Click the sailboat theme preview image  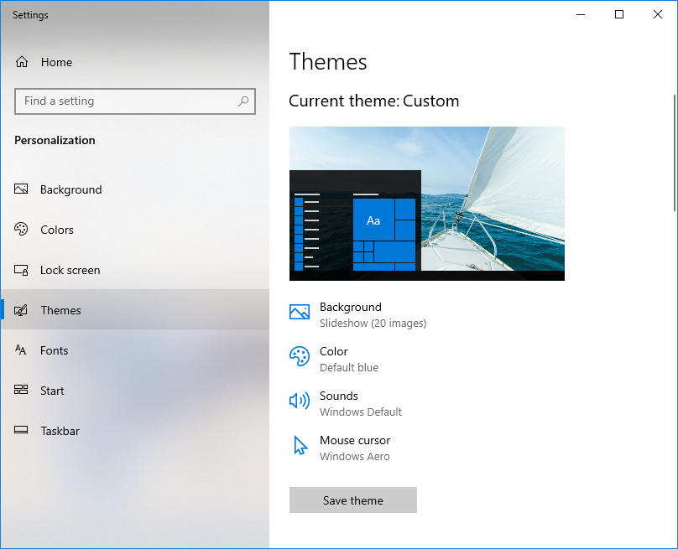coord(427,204)
